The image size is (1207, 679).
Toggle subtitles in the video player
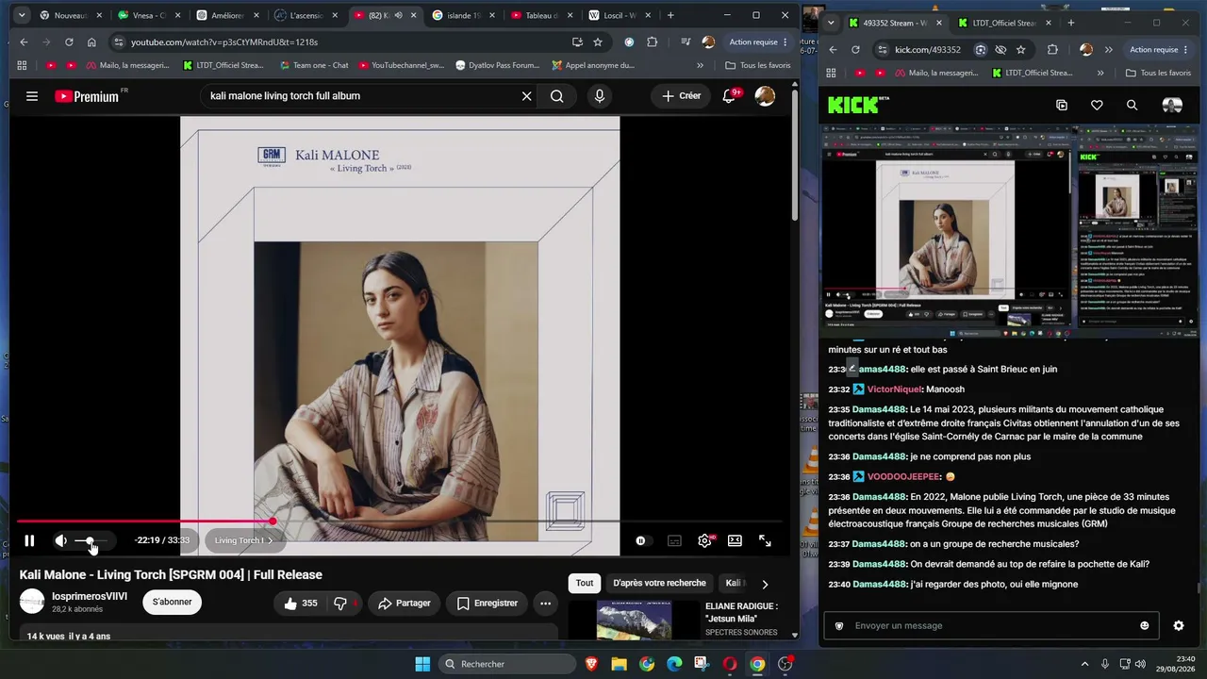click(x=674, y=540)
